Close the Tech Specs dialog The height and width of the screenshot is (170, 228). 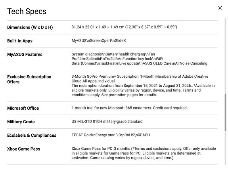tap(220, 8)
